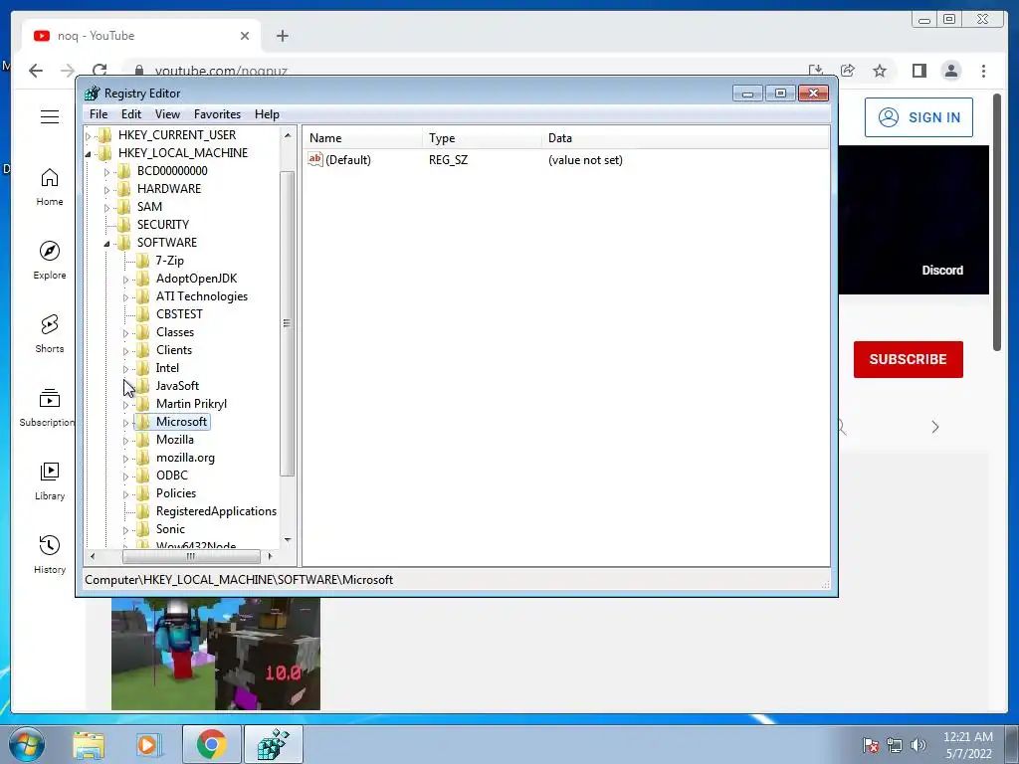Open the Favorites menu in Registry Editor
The height and width of the screenshot is (764, 1019).
click(x=218, y=114)
